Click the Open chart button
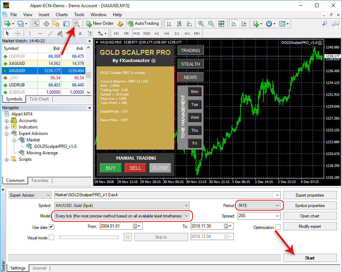The width and height of the screenshot is (342, 272). [x=310, y=216]
